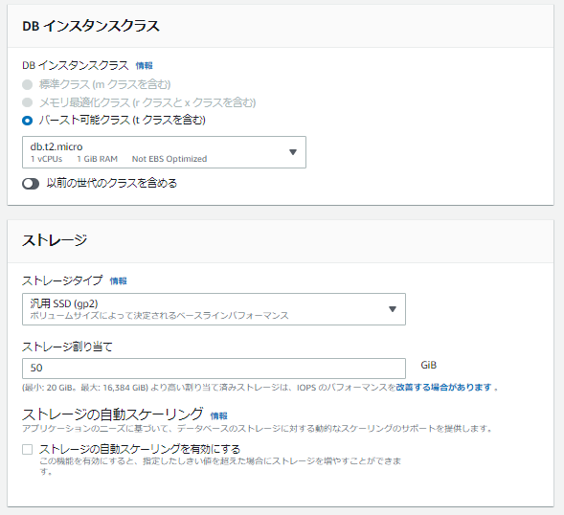
Task: Select the 標準クラス (m クラスを含む) radio option
Action: point(28,85)
